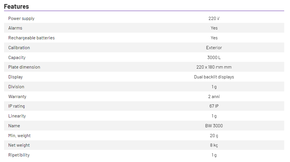Select the 2 anni warranty value
The height and width of the screenshot is (162, 290).
click(214, 97)
